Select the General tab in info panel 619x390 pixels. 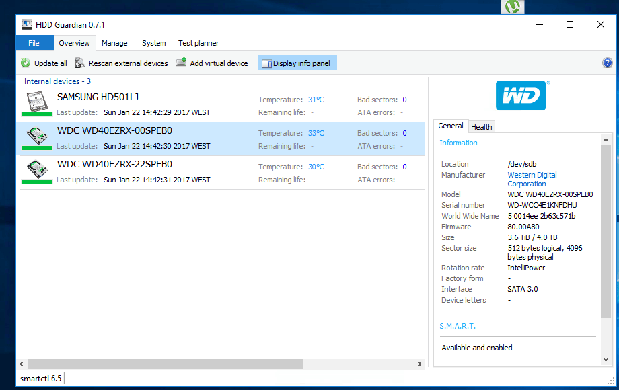point(451,126)
